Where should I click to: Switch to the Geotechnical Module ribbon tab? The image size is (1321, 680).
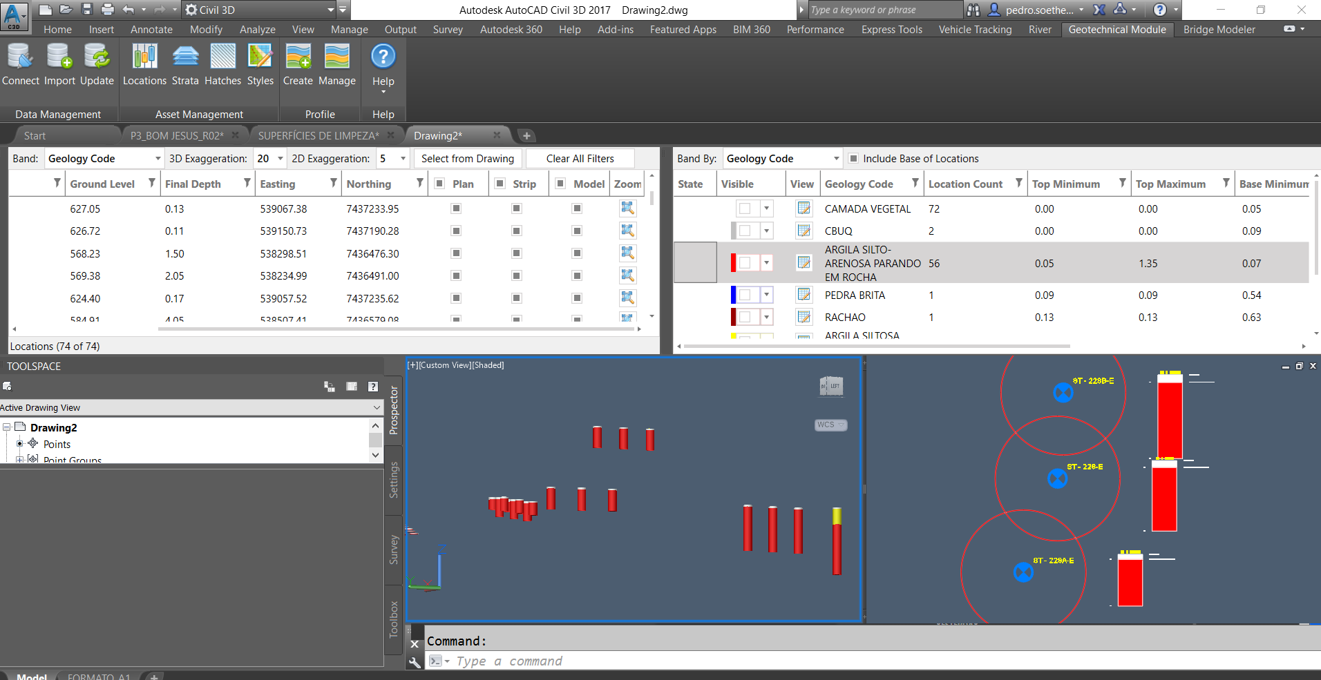pos(1116,29)
